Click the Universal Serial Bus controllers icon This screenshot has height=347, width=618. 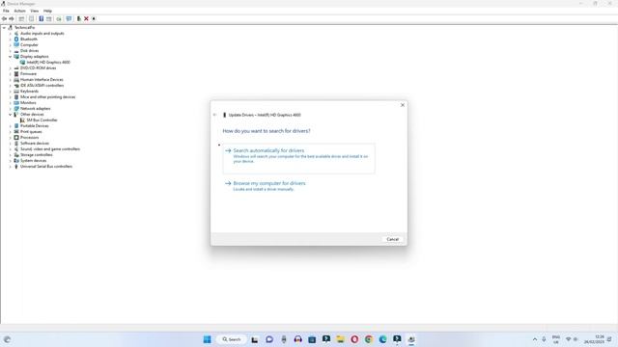coord(16,167)
